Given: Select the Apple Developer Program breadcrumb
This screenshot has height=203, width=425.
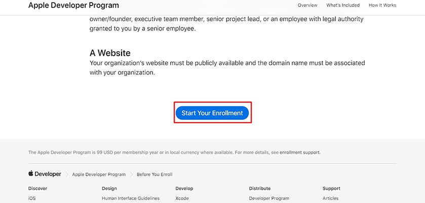Looking at the screenshot, I should pyautogui.click(x=99, y=174).
